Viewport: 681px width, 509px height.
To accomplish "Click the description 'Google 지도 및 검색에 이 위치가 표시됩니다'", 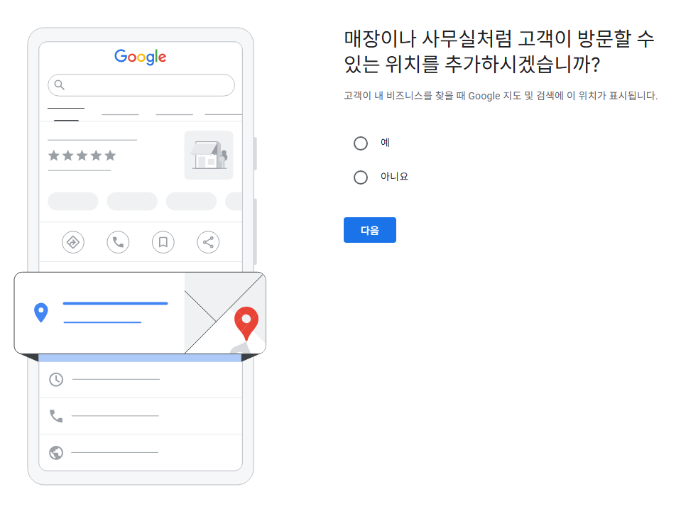I will pos(562,96).
